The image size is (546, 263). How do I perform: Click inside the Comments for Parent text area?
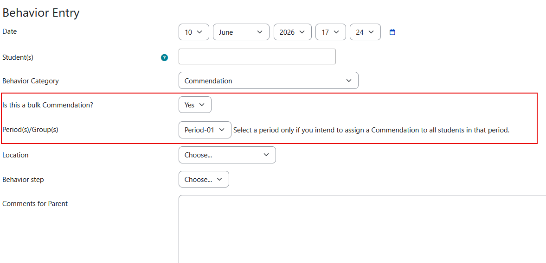[362, 229]
